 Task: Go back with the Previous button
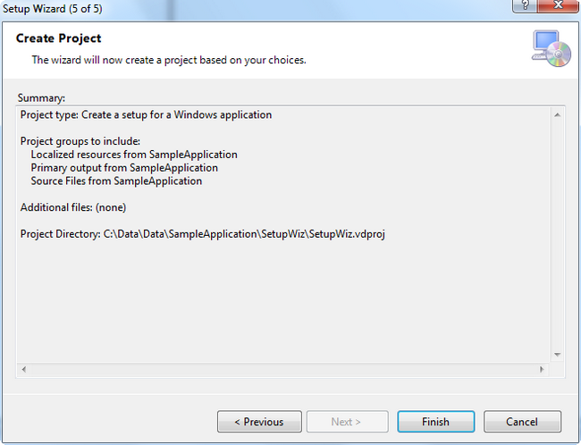259,421
